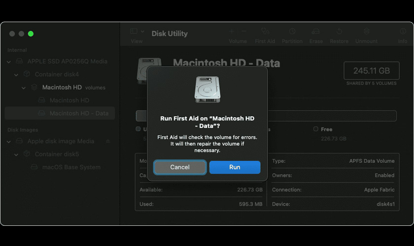Open the View dropdown chevron
This screenshot has width=414, height=246.
142,31
